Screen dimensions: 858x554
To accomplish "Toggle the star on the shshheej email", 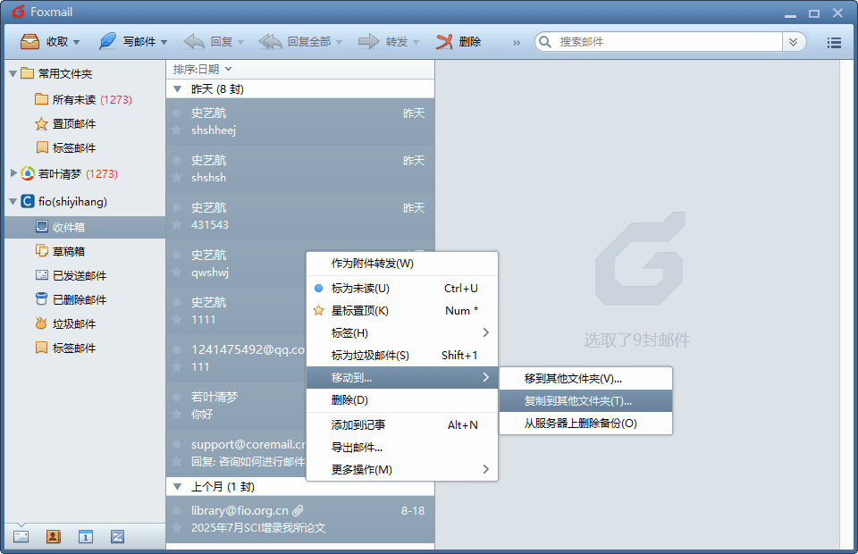I will point(177,130).
